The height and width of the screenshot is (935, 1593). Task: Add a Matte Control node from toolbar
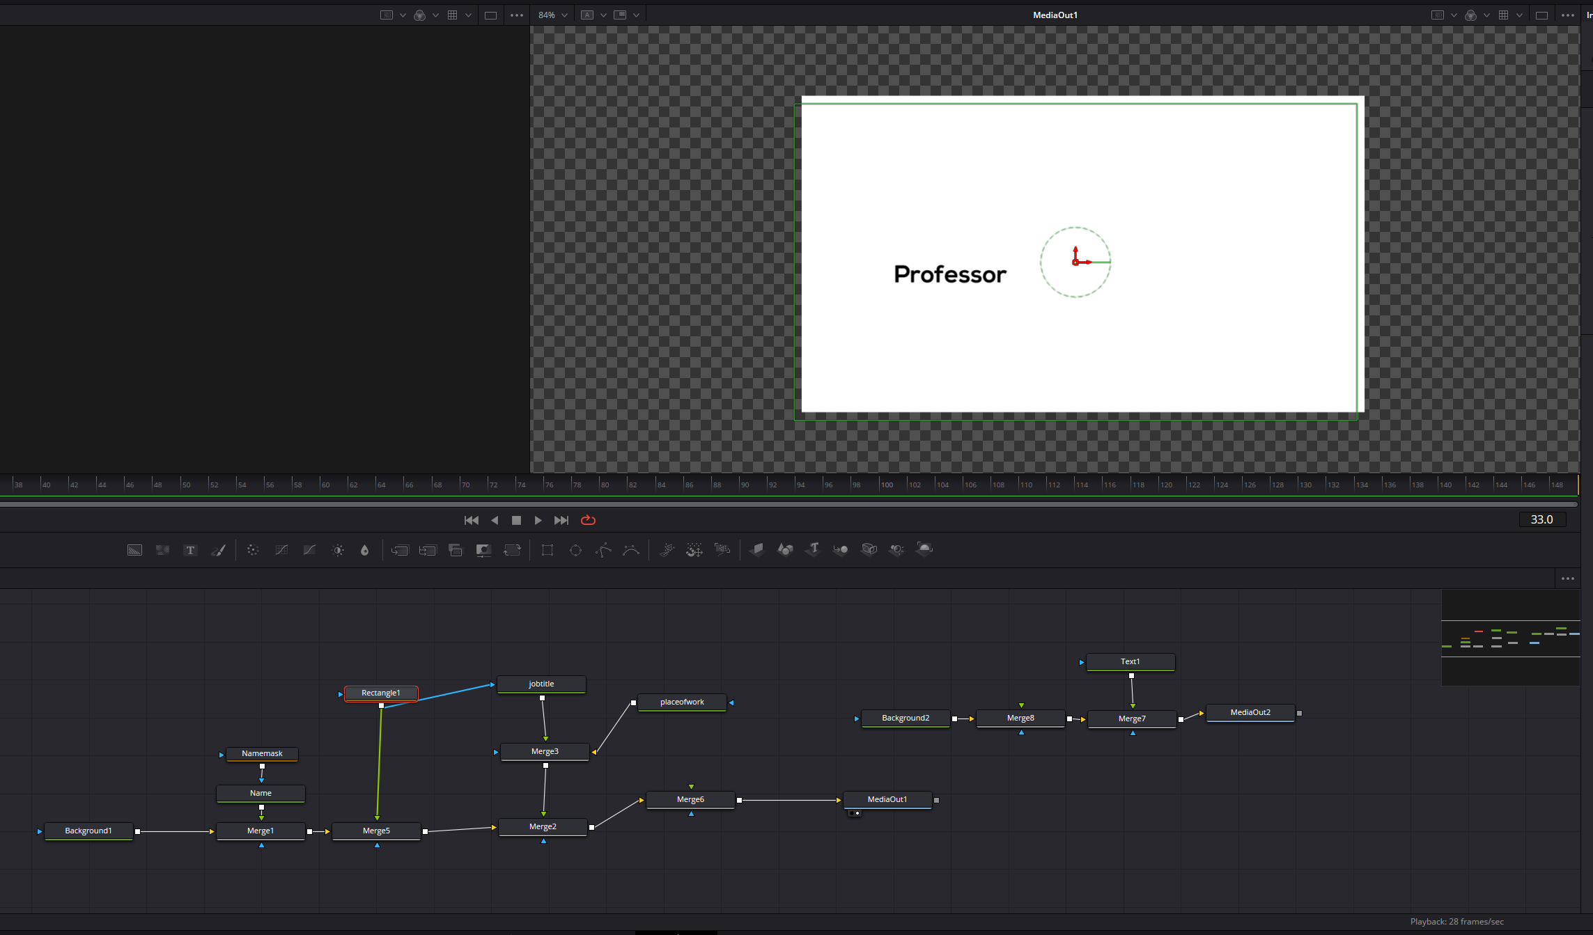pyautogui.click(x=456, y=550)
